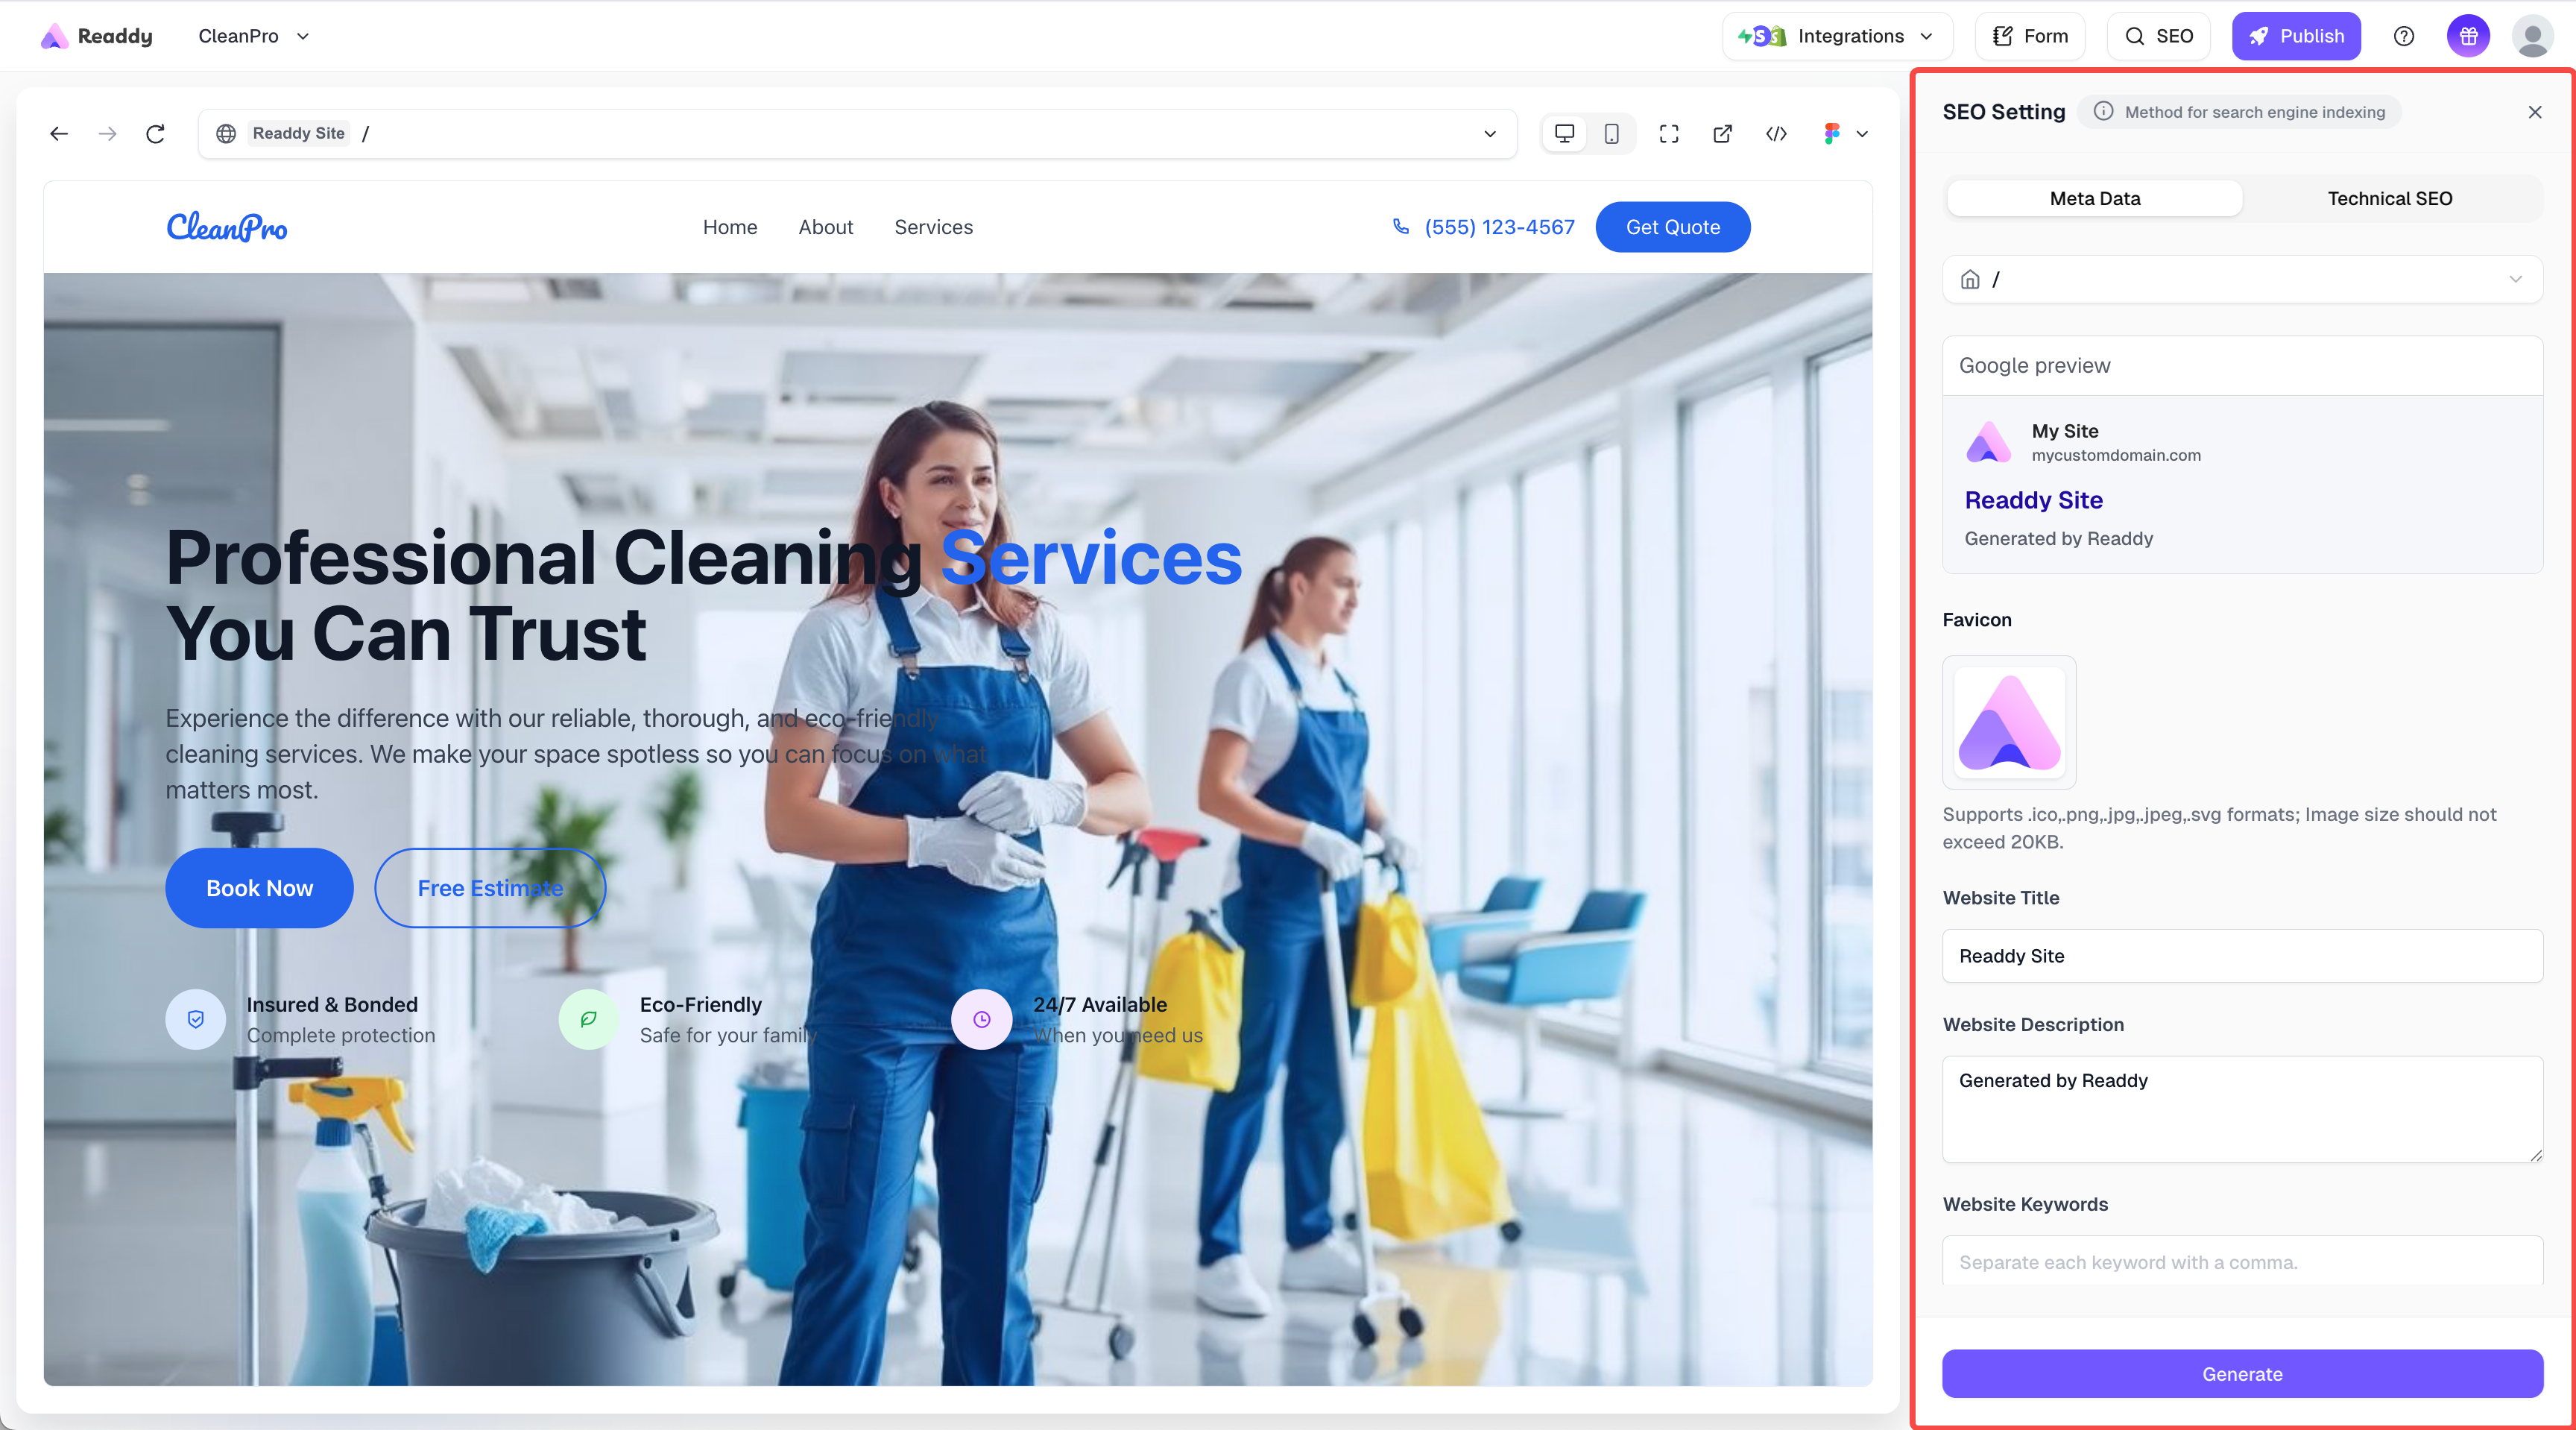
Task: Click the Website Keywords input field
Action: click(x=2242, y=1262)
